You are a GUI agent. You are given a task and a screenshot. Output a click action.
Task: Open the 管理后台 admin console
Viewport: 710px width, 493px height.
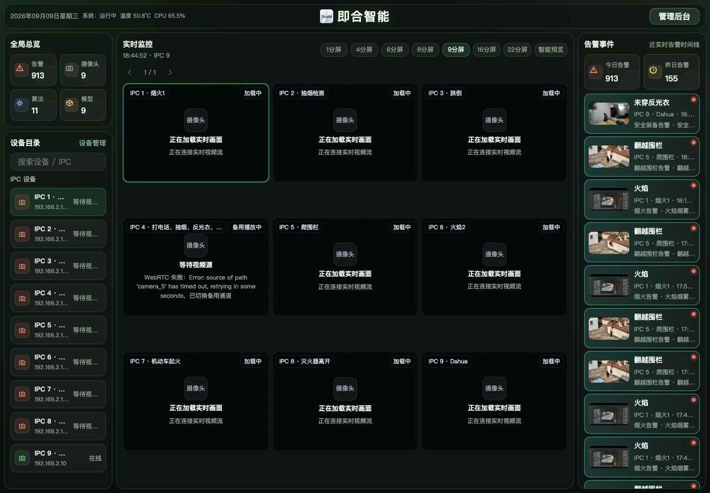pos(674,16)
